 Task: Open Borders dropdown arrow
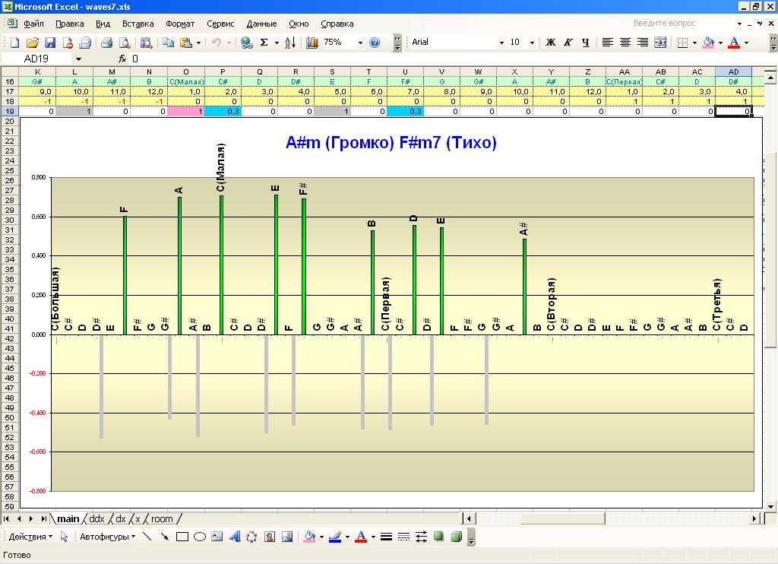click(694, 43)
